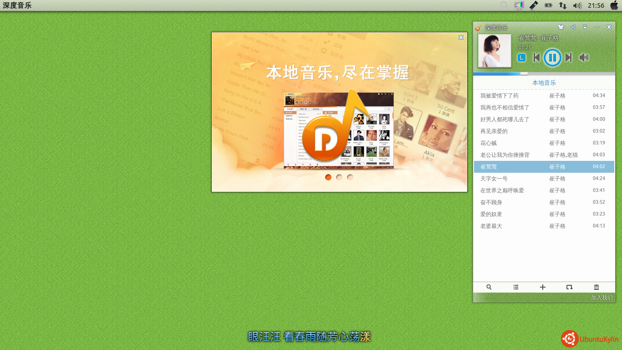The height and width of the screenshot is (350, 622).
Task: Open the skin selector shirt icon
Action: point(561,27)
